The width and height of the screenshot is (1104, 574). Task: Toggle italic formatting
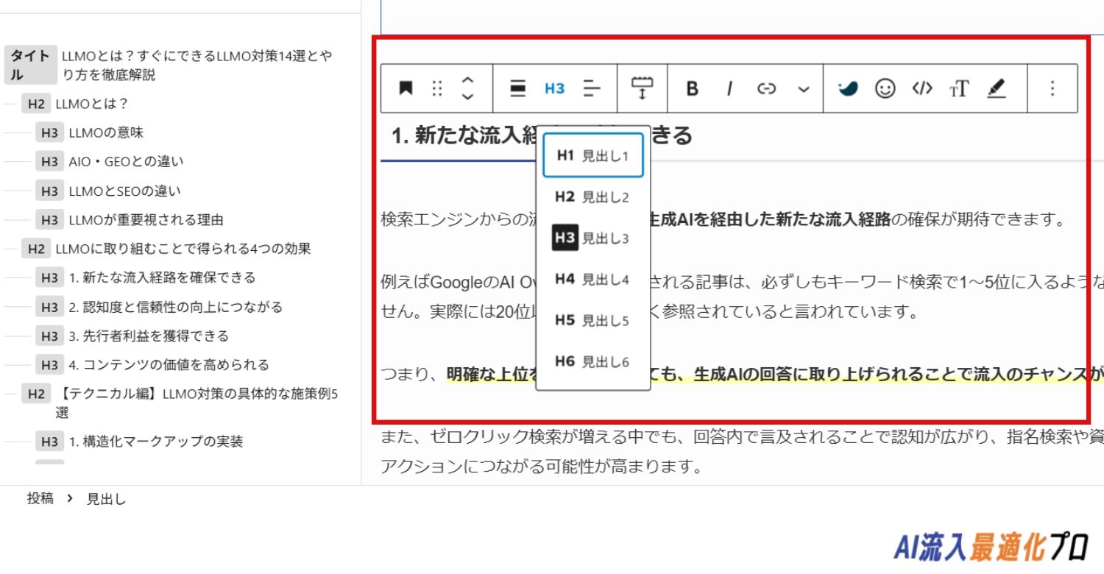[x=729, y=88]
